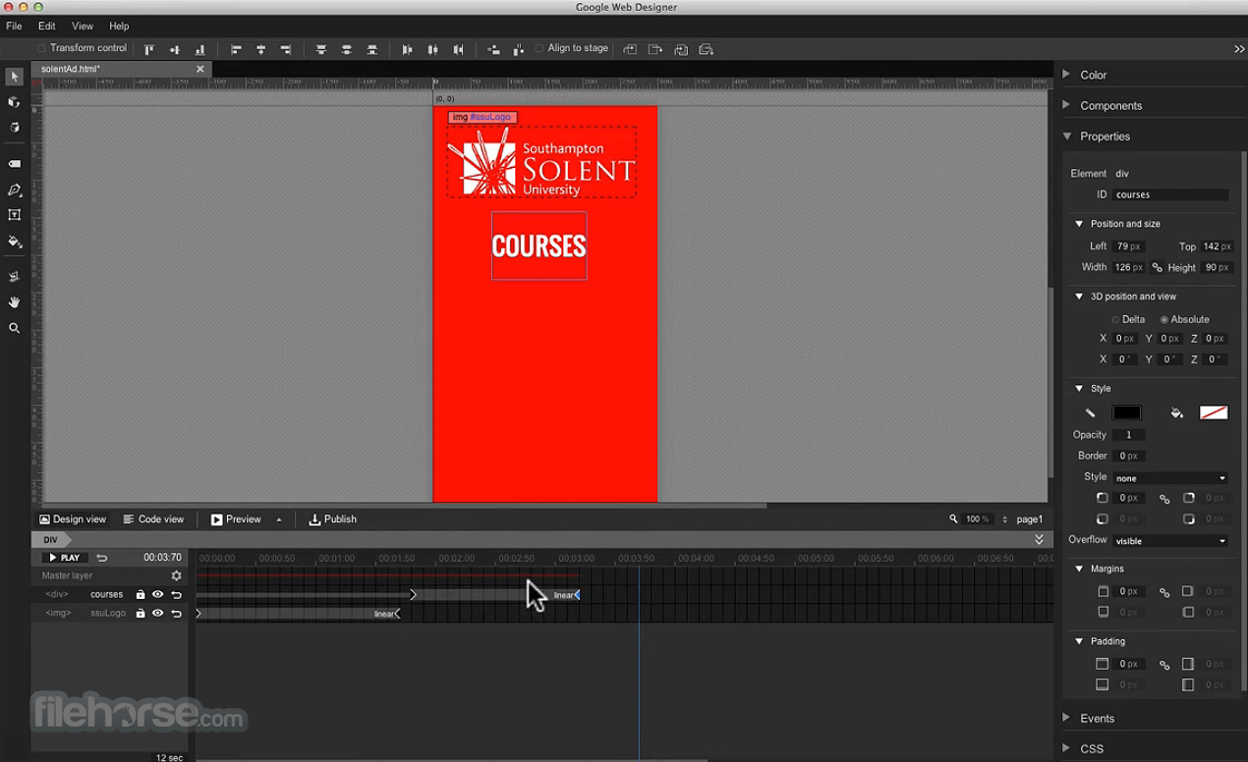
Task: Click the distribute top edges icon
Action: click(321, 49)
